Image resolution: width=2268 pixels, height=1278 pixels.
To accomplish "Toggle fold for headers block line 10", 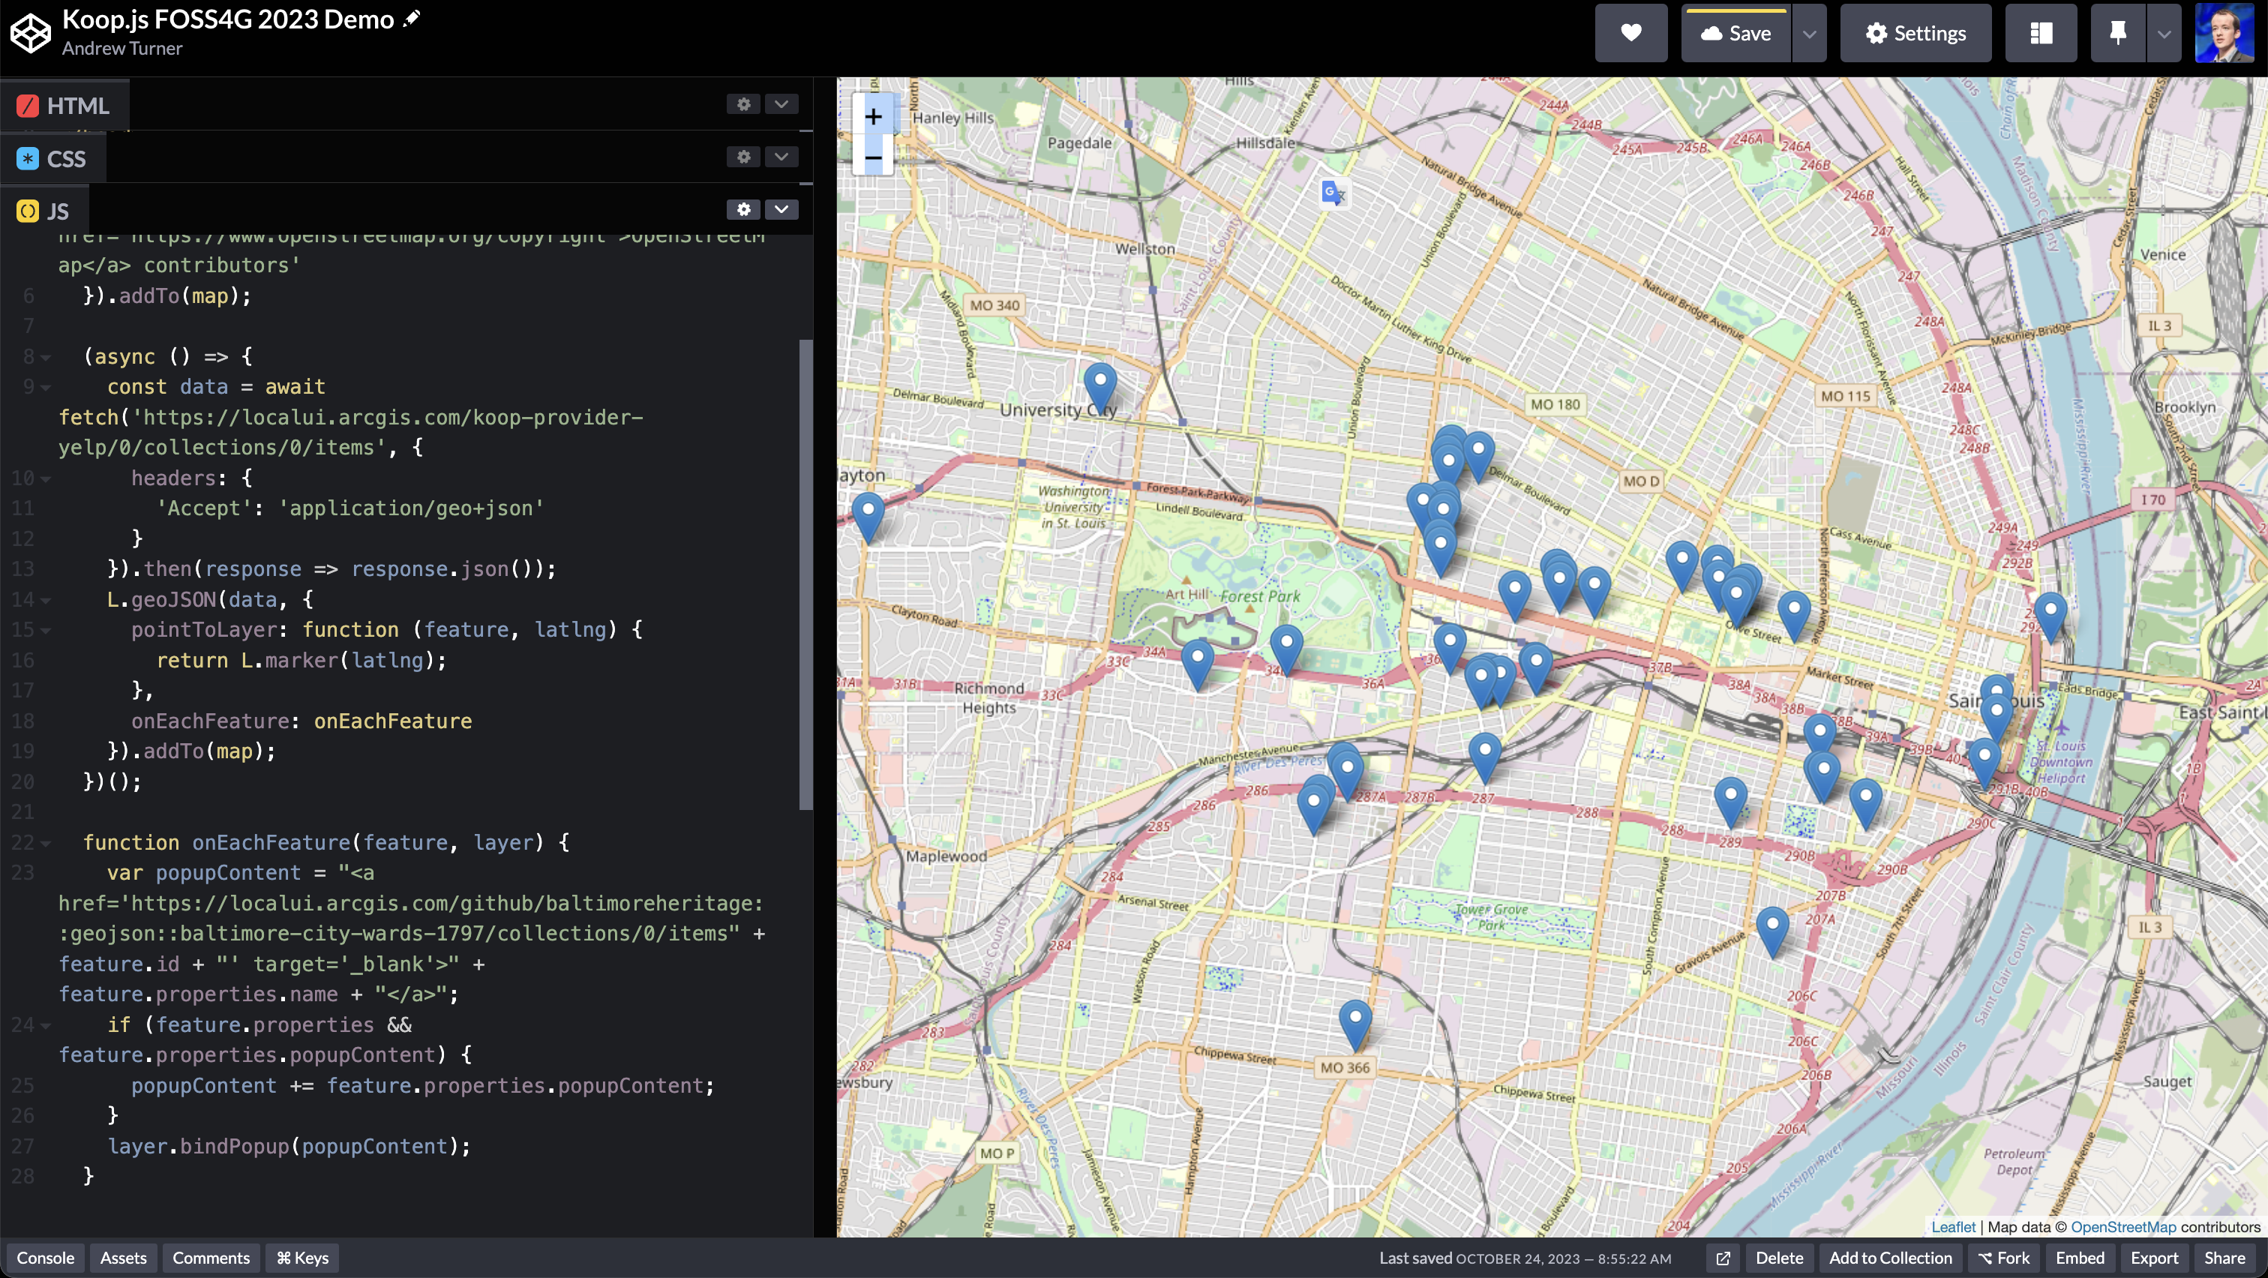I will point(46,478).
